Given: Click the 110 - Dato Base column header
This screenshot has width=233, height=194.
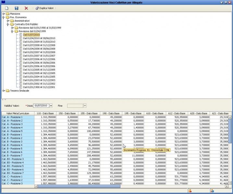Looking at the screenshot, I should click(45, 113).
